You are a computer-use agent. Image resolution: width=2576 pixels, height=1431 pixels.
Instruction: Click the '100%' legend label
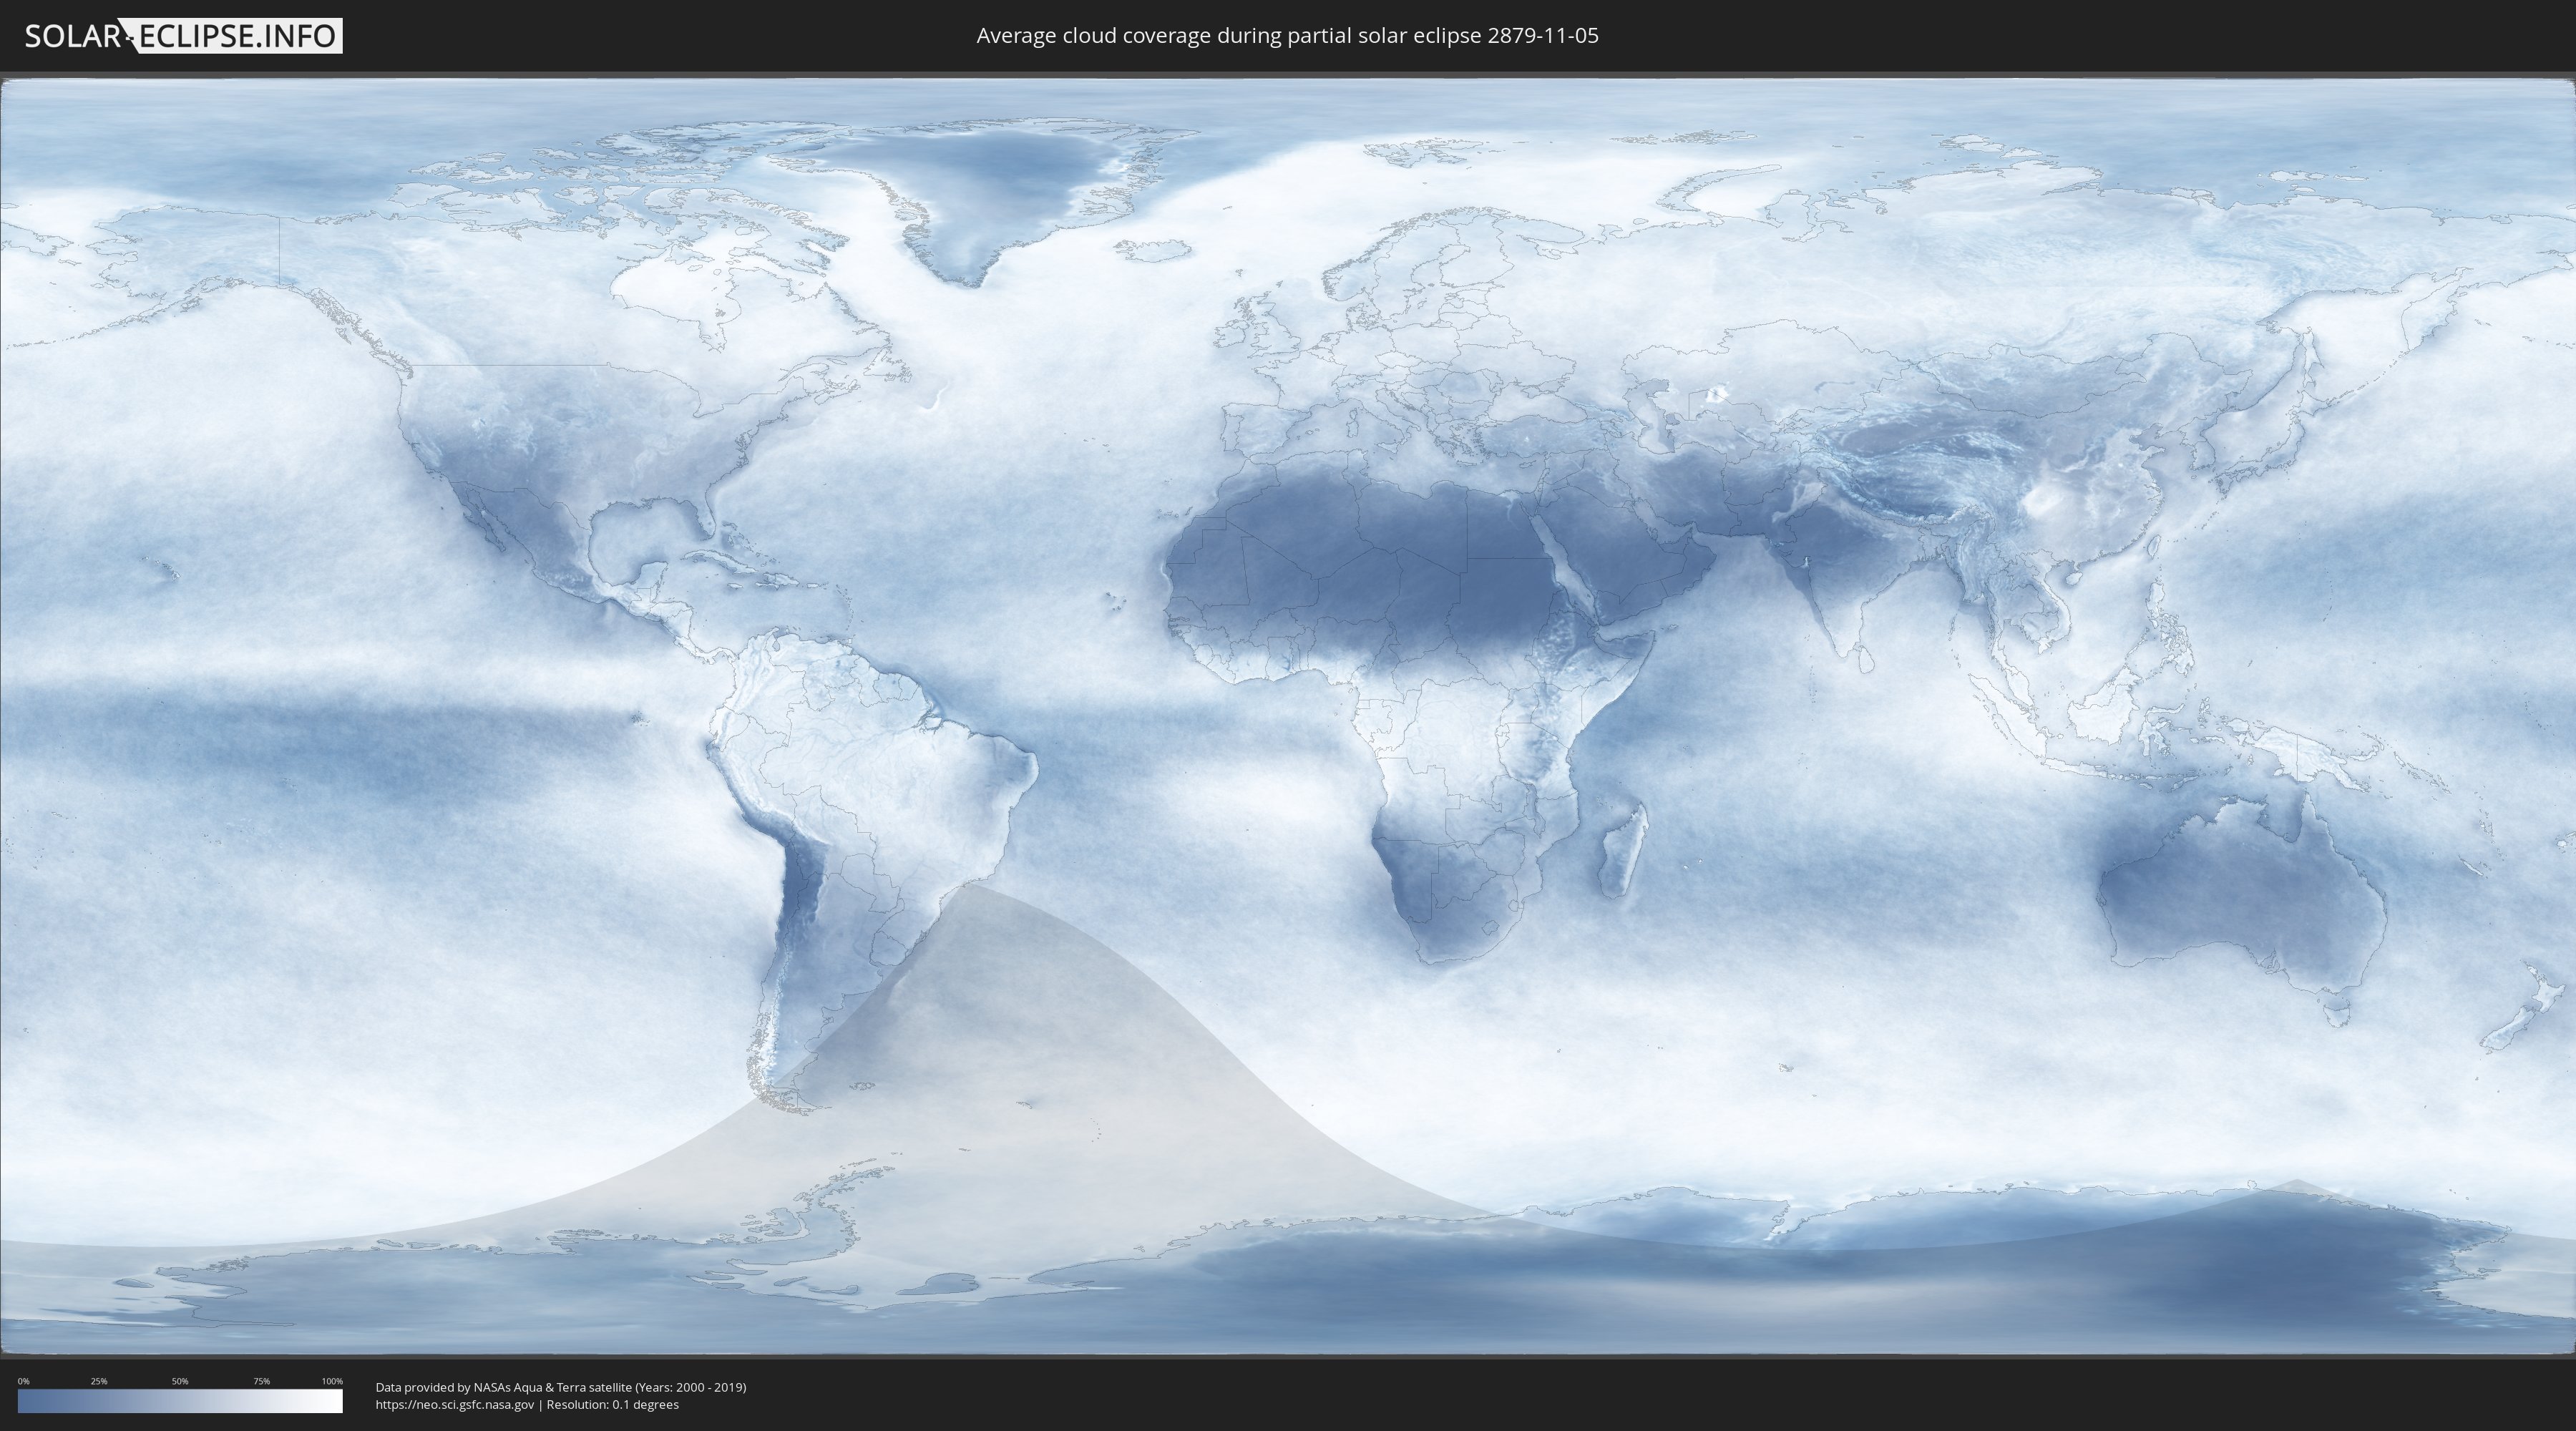coord(332,1381)
